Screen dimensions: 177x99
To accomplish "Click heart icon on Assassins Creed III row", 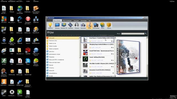I will (113, 73).
